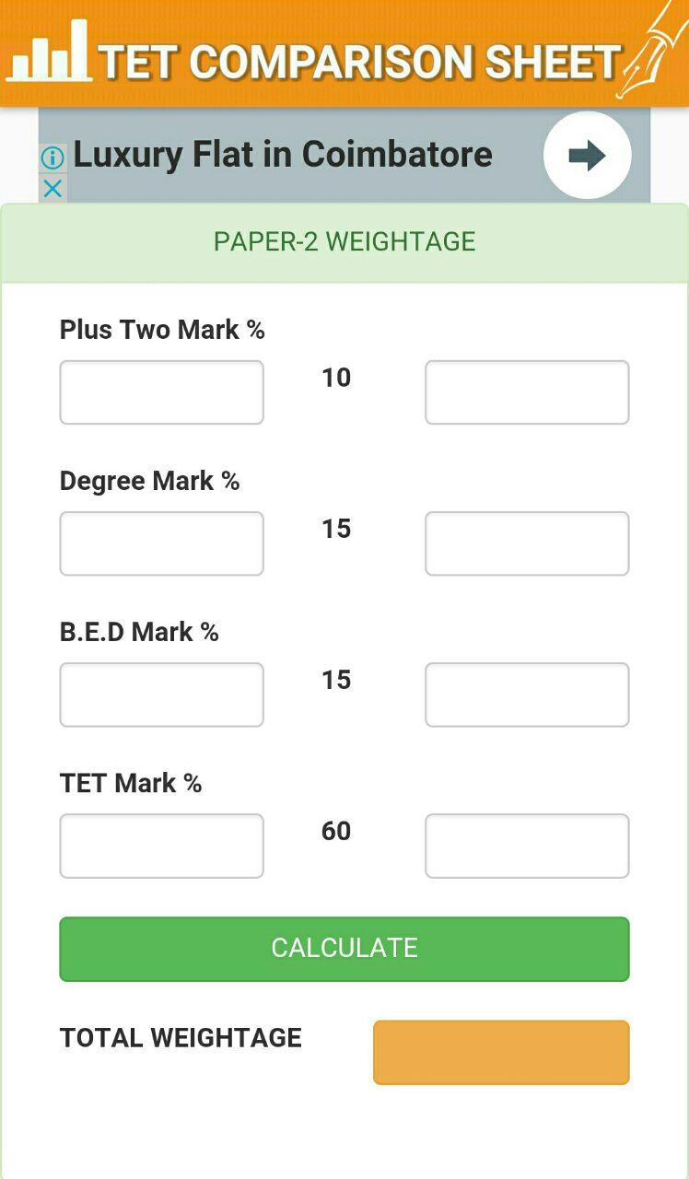Focus the TET Mark % input
The width and height of the screenshot is (689, 1179).
161,846
